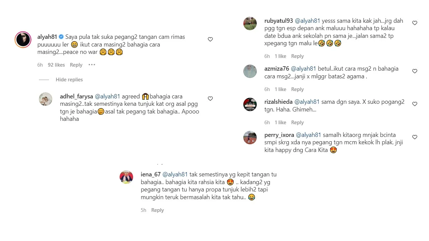Open iena_67's profile avatar
Viewport: 429px width, 241px height.
tap(126, 177)
